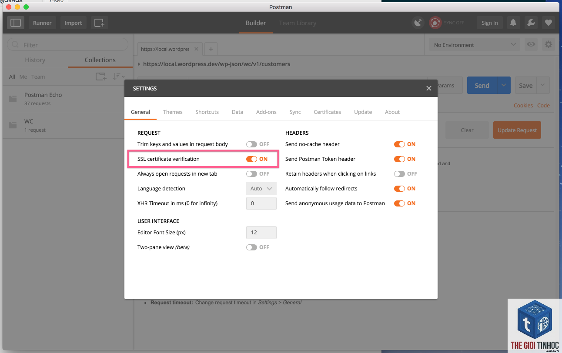The image size is (562, 353).
Task: Click the heart icon in the toolbar
Action: 548,23
